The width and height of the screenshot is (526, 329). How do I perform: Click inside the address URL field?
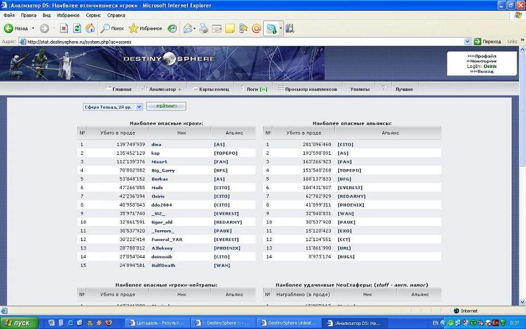click(x=228, y=42)
